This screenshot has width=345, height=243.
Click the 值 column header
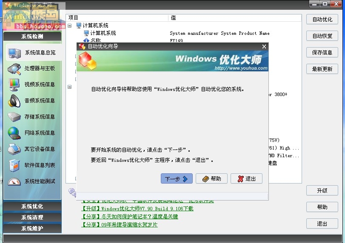click(235, 18)
